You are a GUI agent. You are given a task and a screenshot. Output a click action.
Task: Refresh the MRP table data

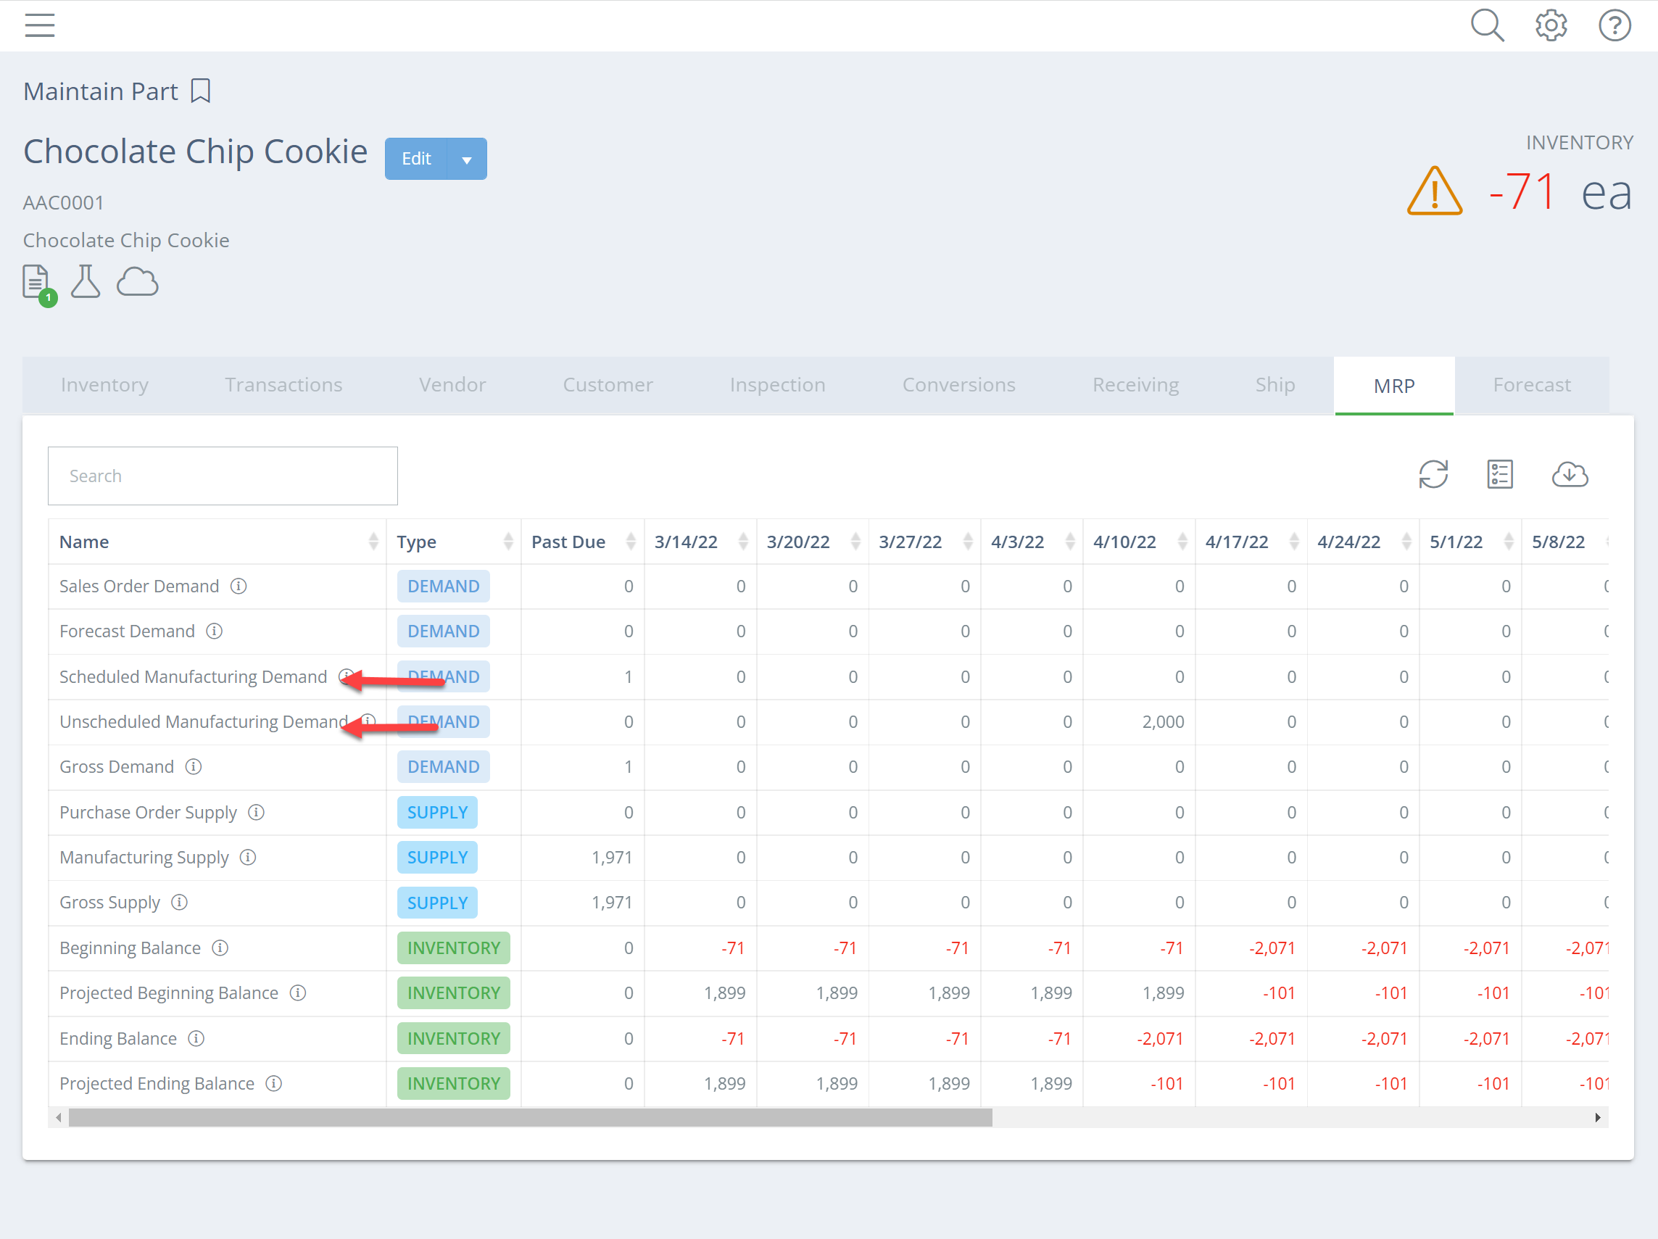(1433, 474)
